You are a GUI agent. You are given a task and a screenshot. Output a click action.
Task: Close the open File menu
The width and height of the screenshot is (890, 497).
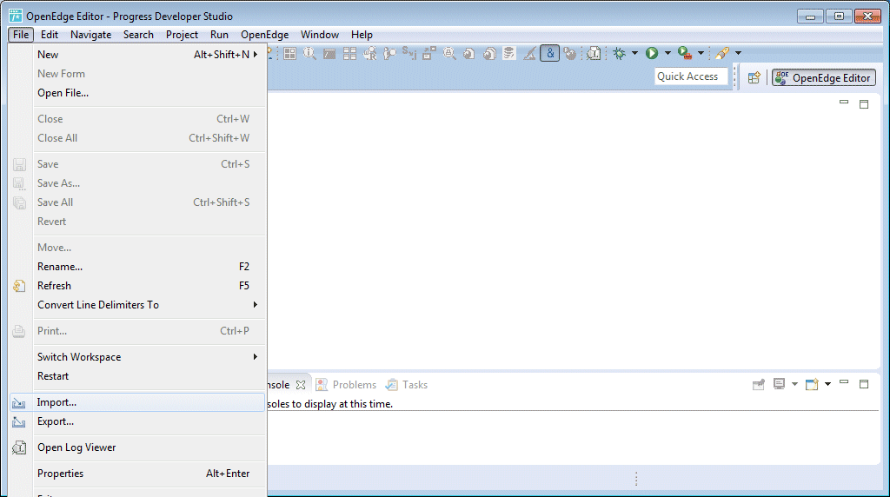coord(21,35)
